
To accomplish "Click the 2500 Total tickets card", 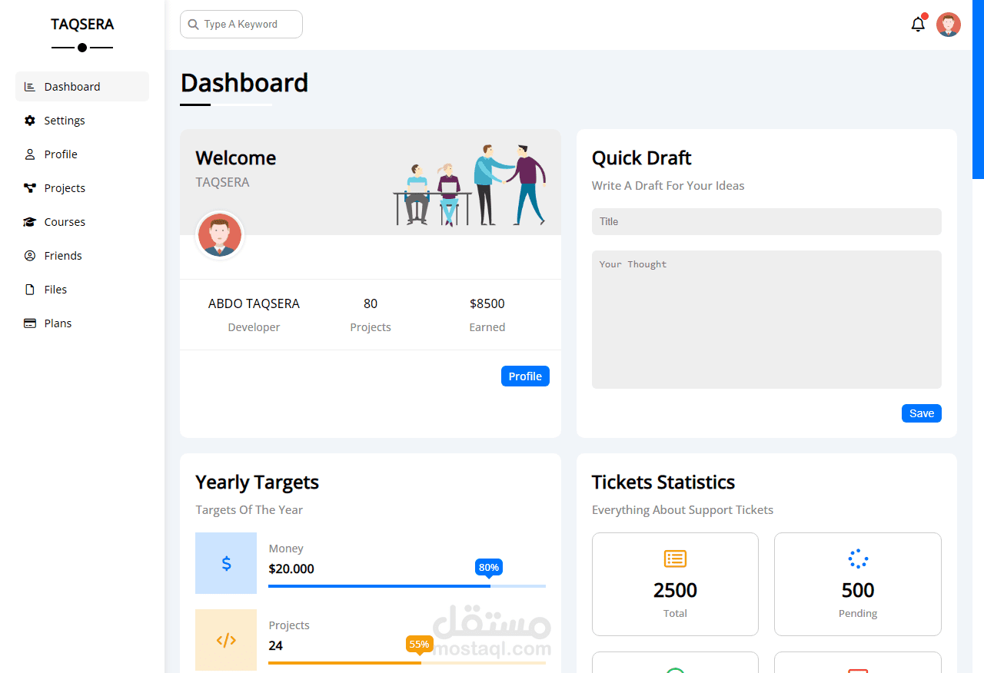I will [x=675, y=585].
